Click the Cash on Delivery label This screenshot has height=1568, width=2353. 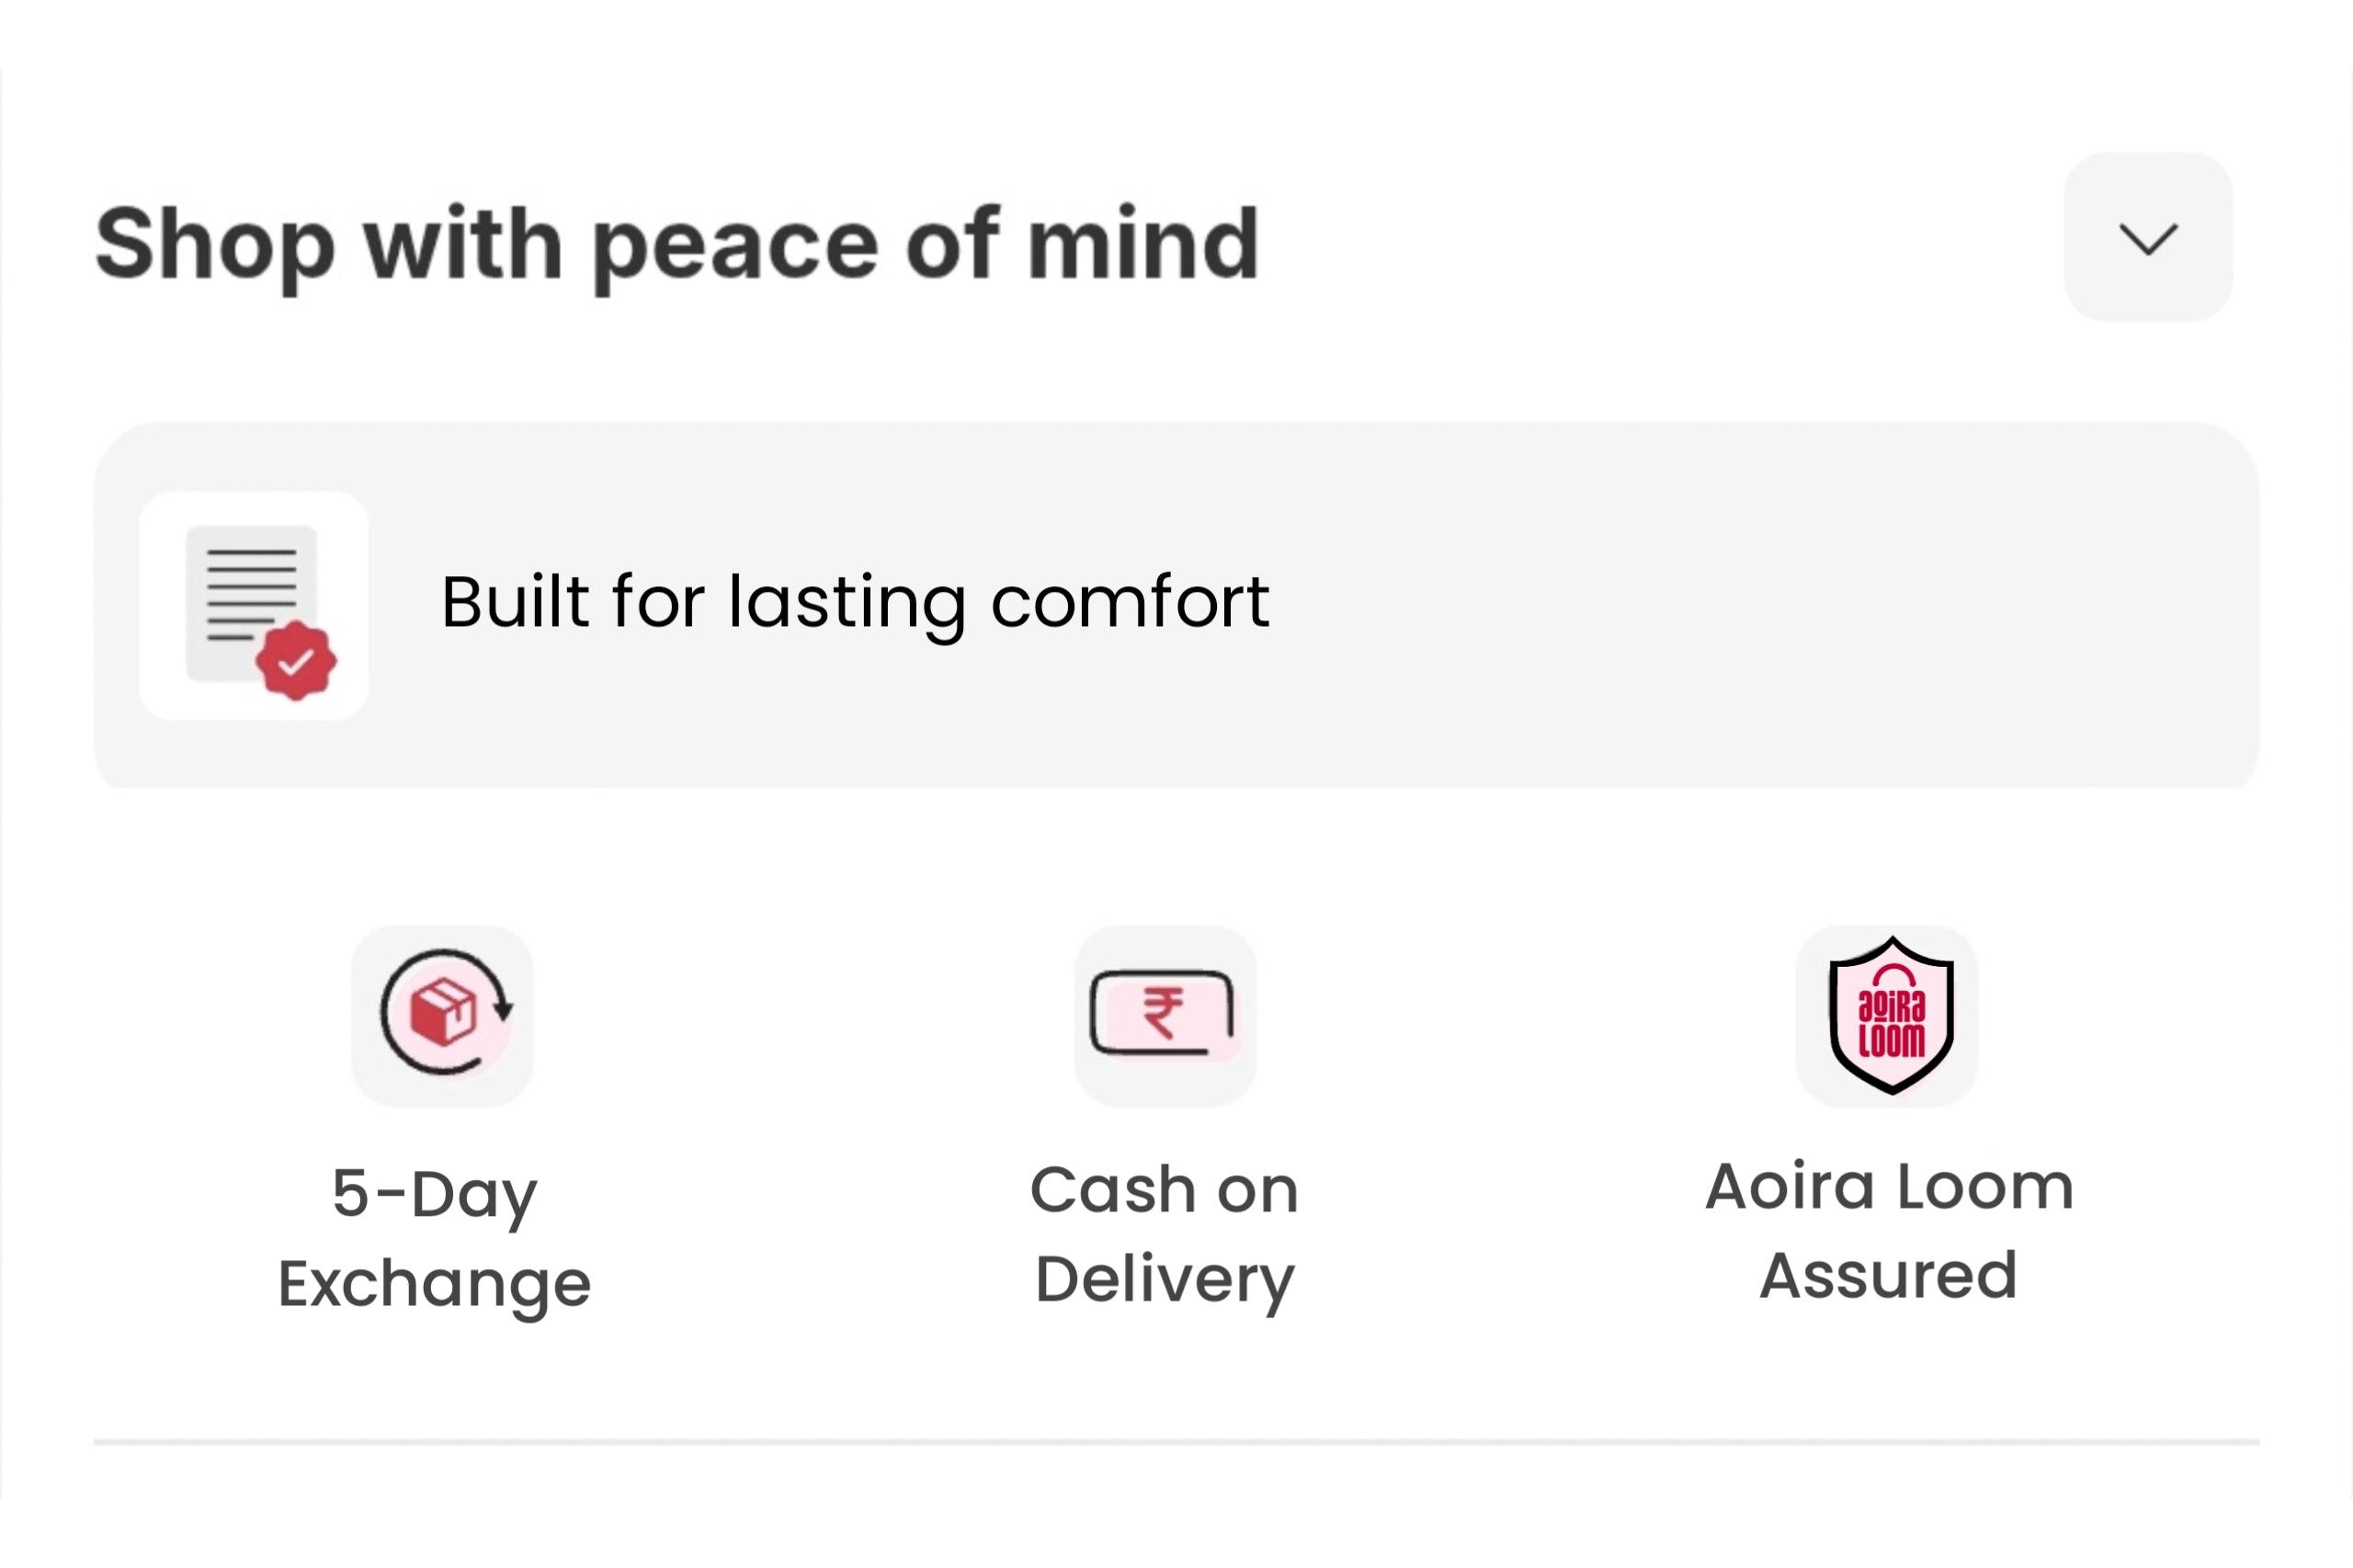click(1164, 1234)
